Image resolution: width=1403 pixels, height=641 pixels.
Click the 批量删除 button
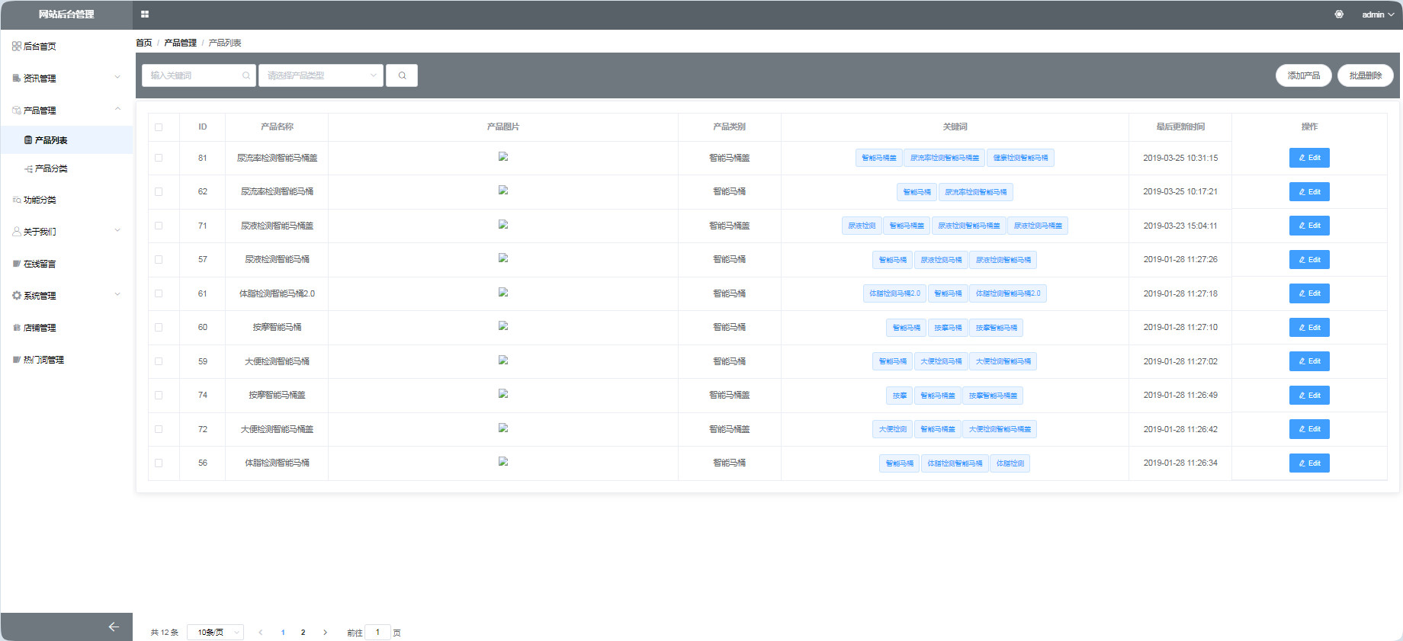click(1366, 75)
